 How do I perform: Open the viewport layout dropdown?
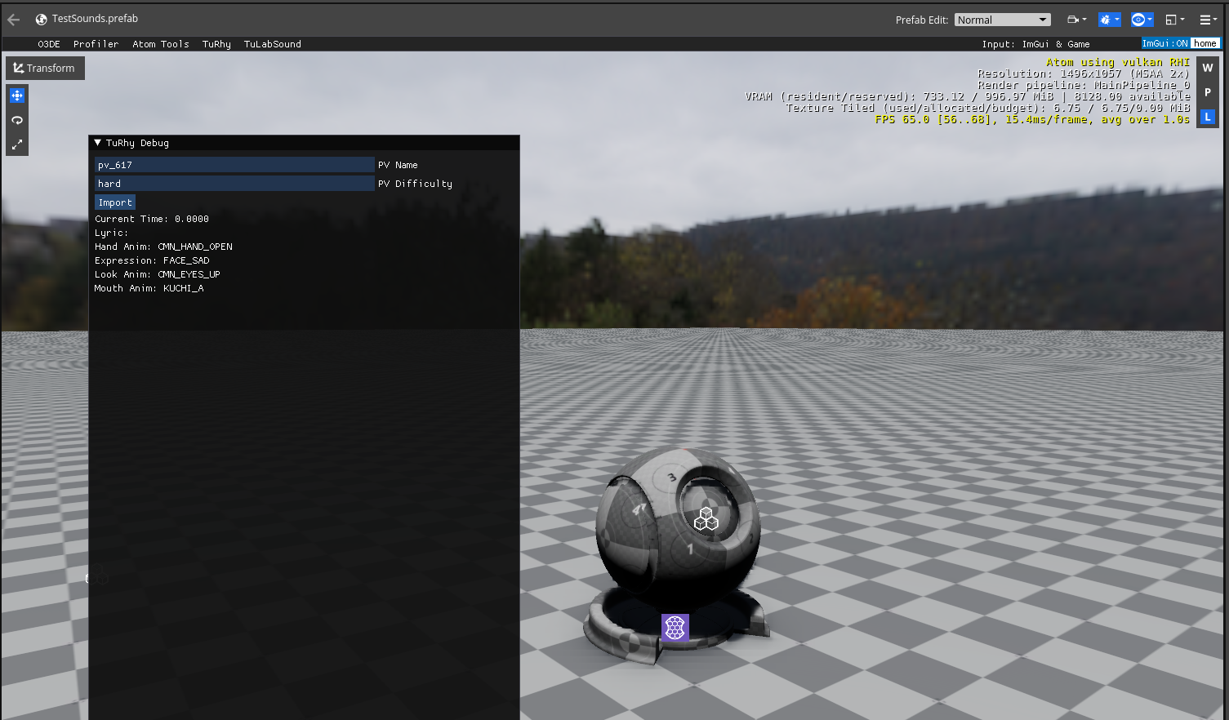tap(1174, 20)
